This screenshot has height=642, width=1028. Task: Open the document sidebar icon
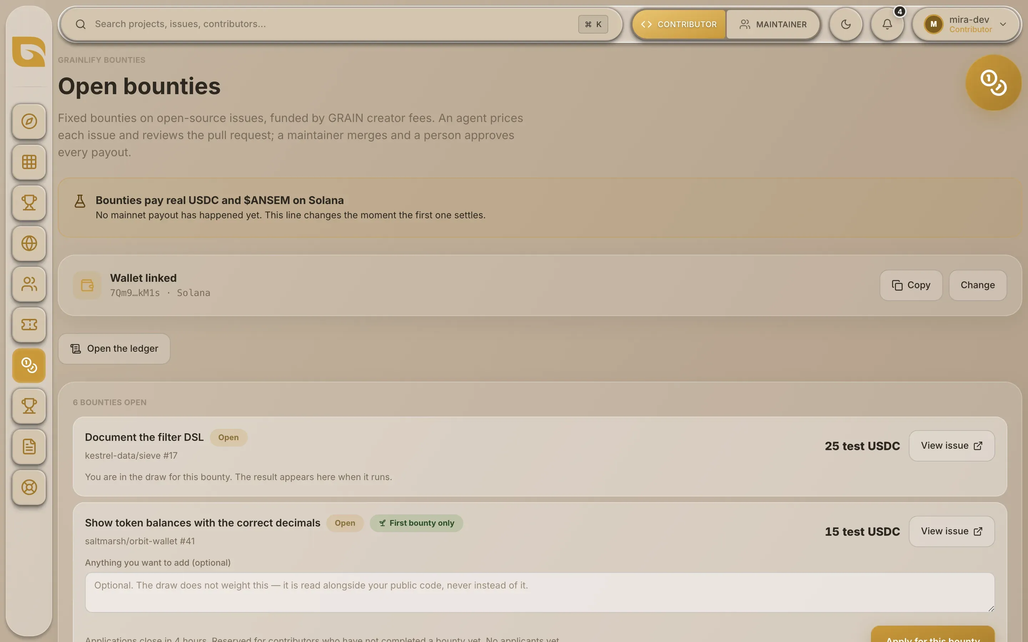(29, 447)
